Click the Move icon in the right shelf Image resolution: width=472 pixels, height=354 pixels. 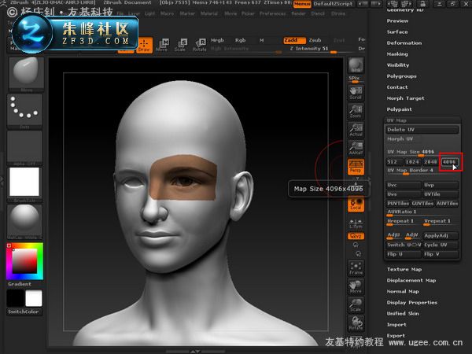[356, 286]
